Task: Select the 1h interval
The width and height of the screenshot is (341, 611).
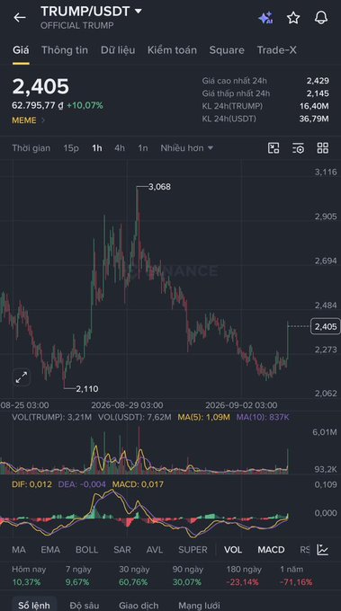Action: click(x=97, y=148)
